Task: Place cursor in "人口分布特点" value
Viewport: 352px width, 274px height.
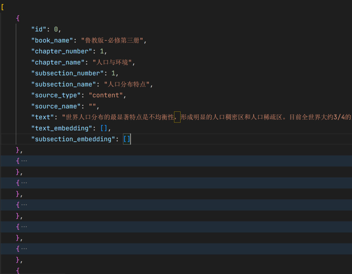Action: coord(127,84)
